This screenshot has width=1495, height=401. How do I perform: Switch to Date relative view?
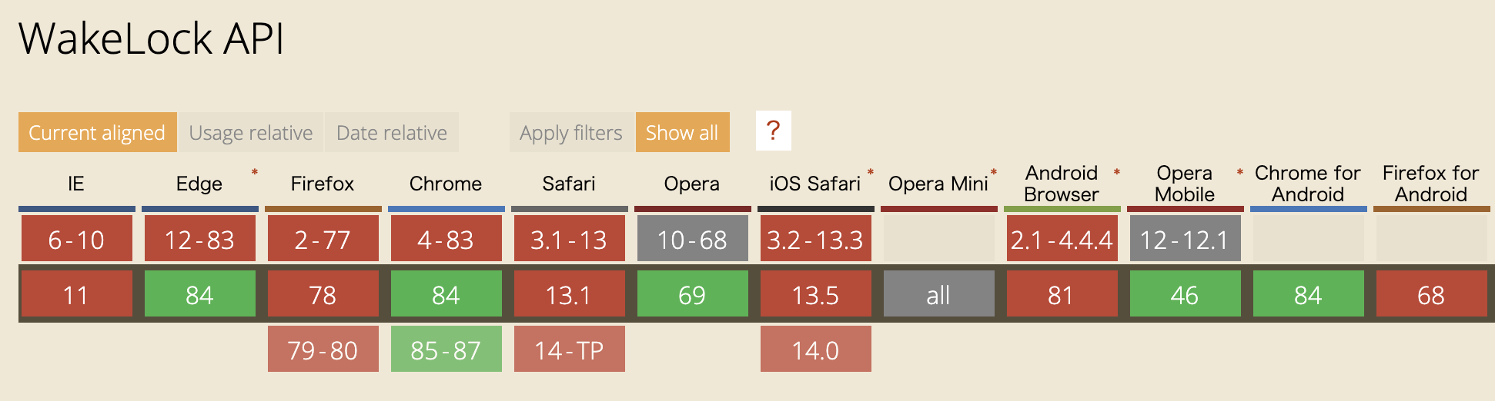click(x=391, y=133)
